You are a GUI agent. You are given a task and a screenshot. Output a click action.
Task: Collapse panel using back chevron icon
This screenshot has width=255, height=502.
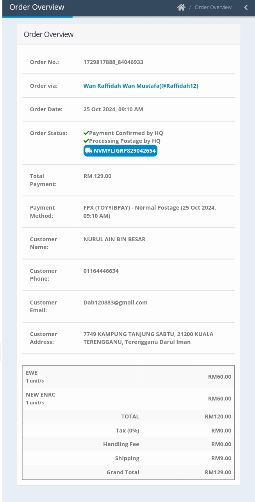[246, 7]
